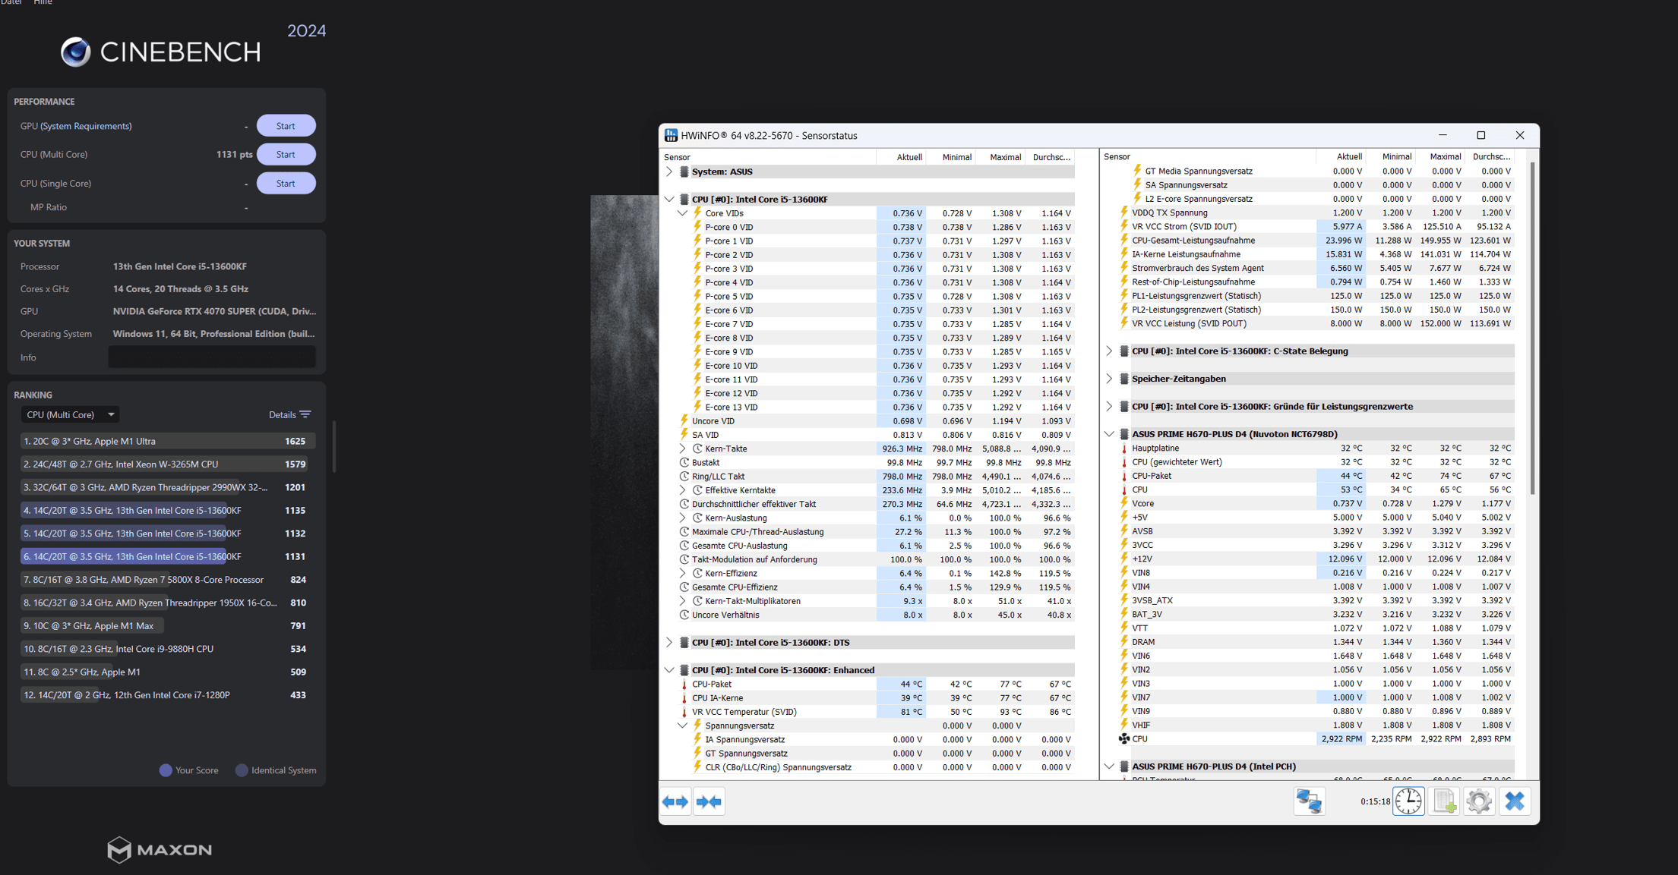This screenshot has height=875, width=1678.
Task: Click lightning icon beside VDDQ TX Spannung
Action: 1124,212
